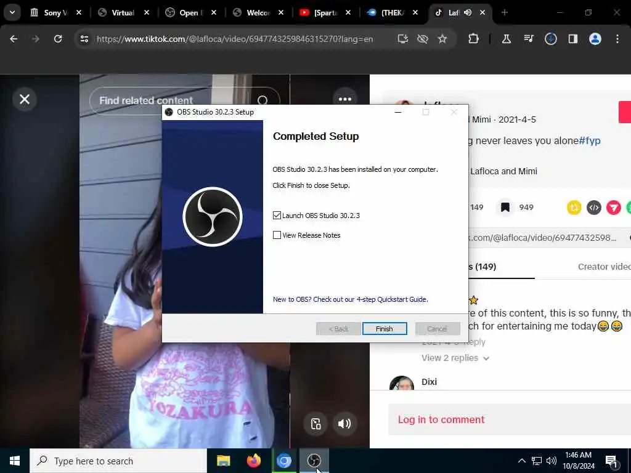Click Finish in the OBS setup dialog
Screen dimensions: 631x473
385,329
